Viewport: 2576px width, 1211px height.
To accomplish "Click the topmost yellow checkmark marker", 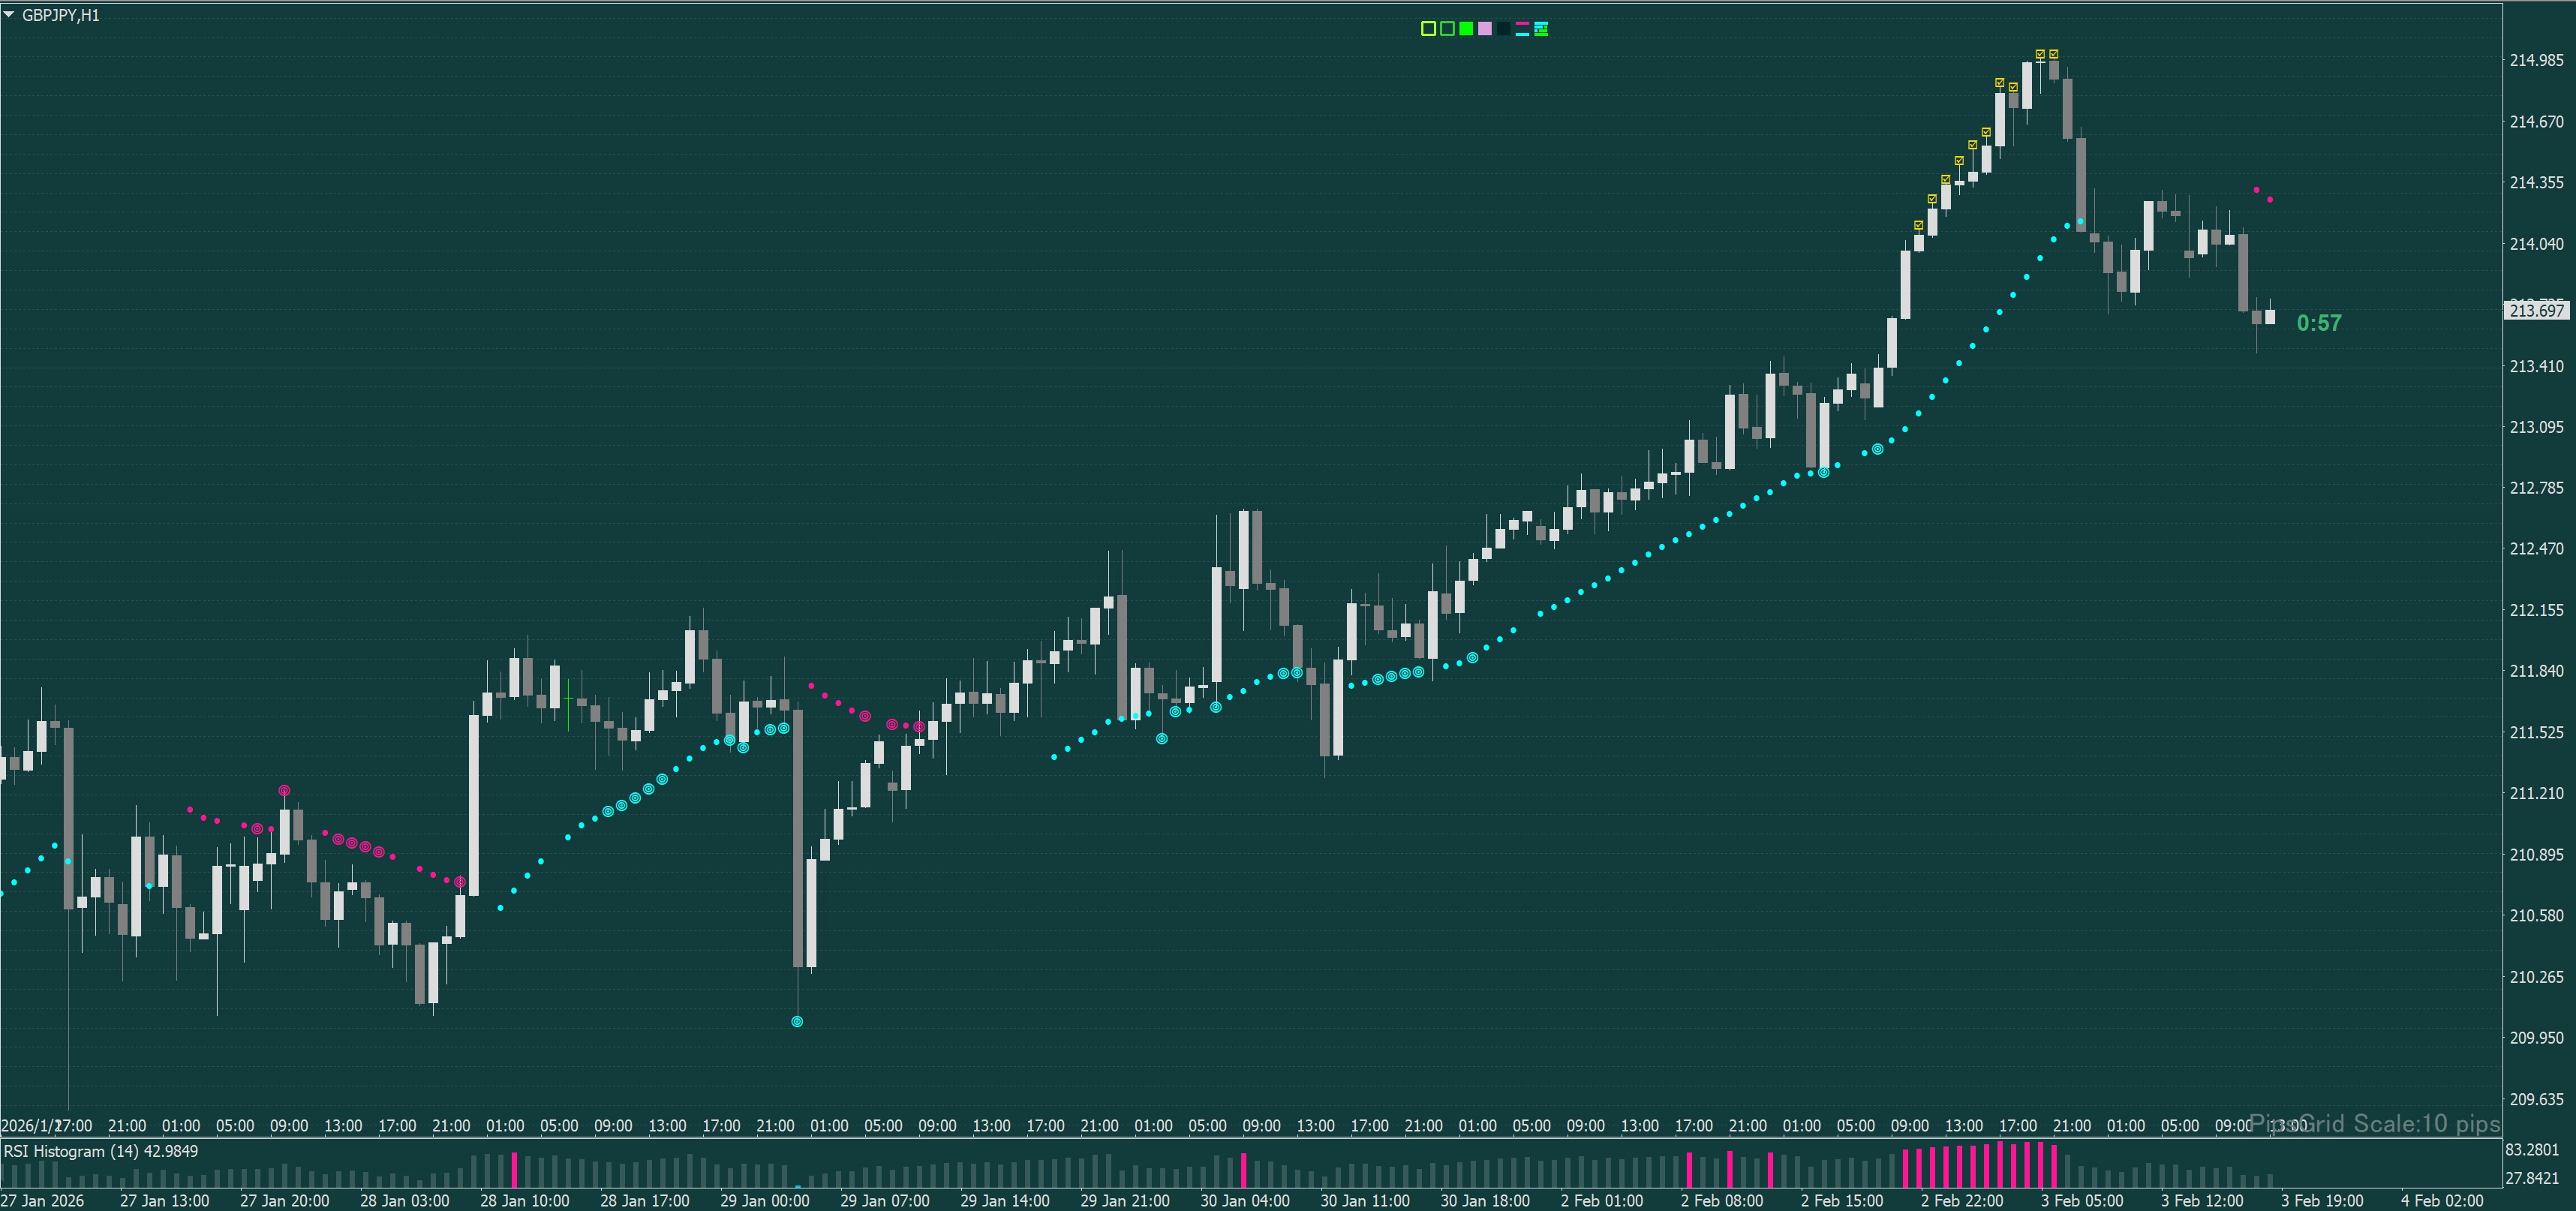I will click(2040, 54).
